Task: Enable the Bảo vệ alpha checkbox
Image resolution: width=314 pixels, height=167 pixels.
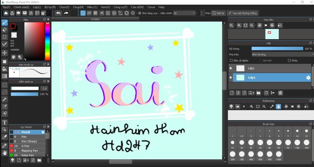Action: pyautogui.click(x=231, y=61)
